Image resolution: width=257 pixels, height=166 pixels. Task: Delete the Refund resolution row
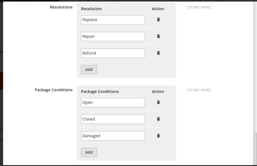coord(158,53)
